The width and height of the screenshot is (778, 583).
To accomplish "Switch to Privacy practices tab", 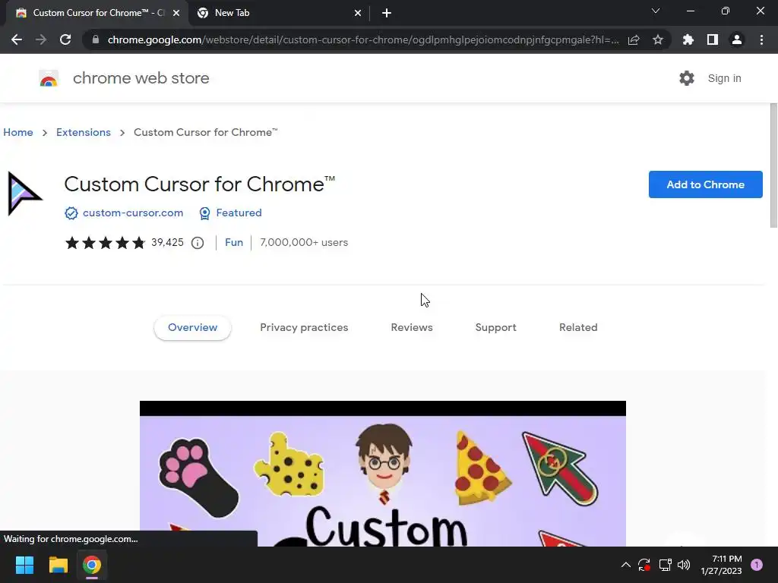I will [304, 328].
